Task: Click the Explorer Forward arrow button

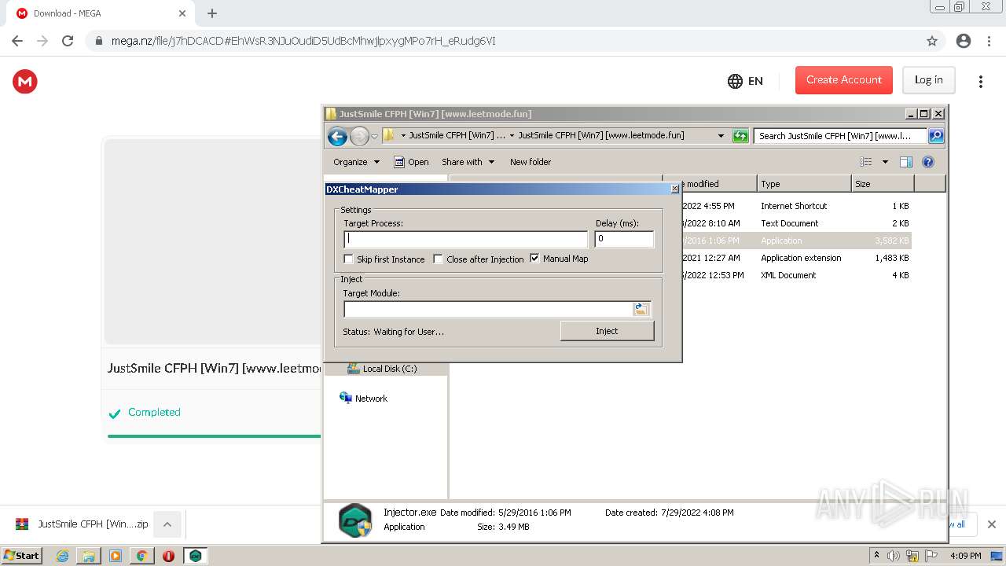Action: coord(359,136)
